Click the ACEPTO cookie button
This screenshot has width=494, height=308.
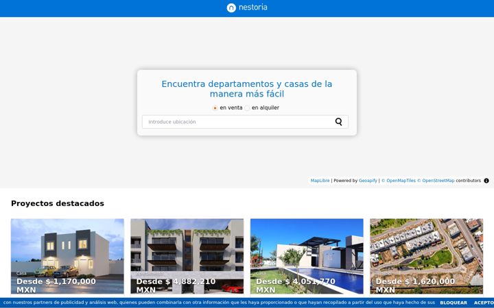(x=484, y=303)
